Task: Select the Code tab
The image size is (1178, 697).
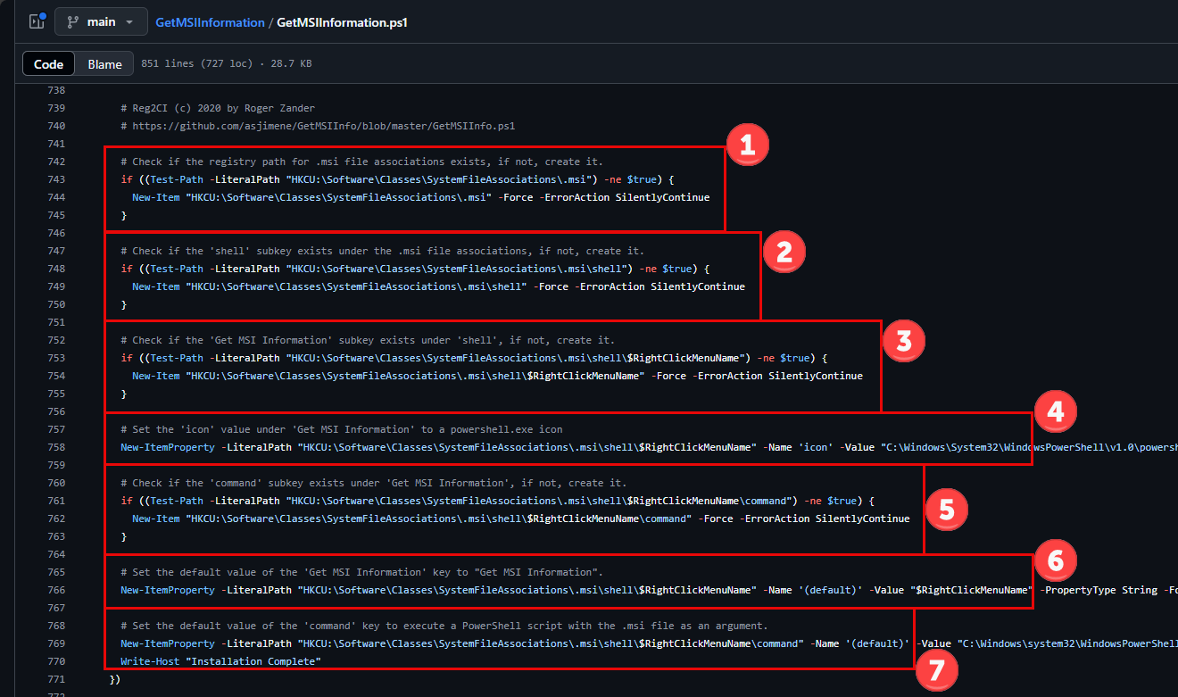Action: click(48, 63)
